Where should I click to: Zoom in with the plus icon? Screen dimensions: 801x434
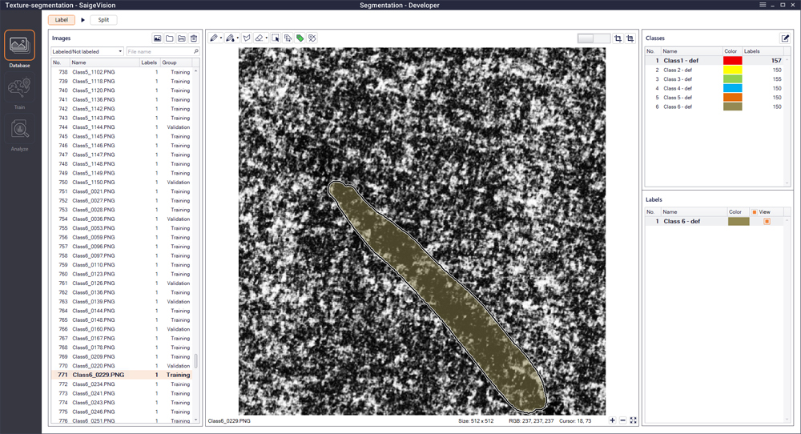[x=613, y=420]
